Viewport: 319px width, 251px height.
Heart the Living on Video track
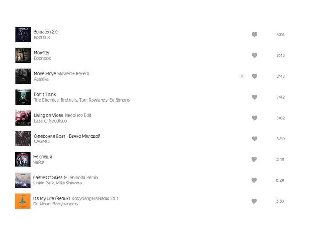(254, 118)
